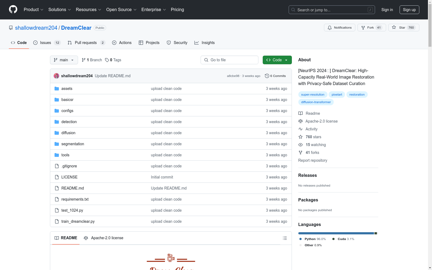The image size is (432, 270).
Task: Click the GitHub Octocat logo
Action: 13,9
